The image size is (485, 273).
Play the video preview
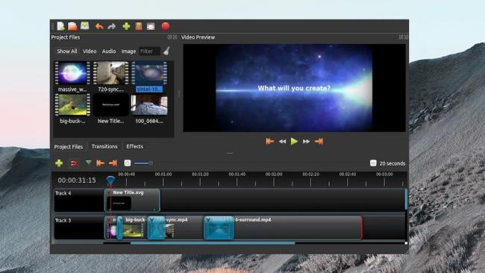coord(294,141)
